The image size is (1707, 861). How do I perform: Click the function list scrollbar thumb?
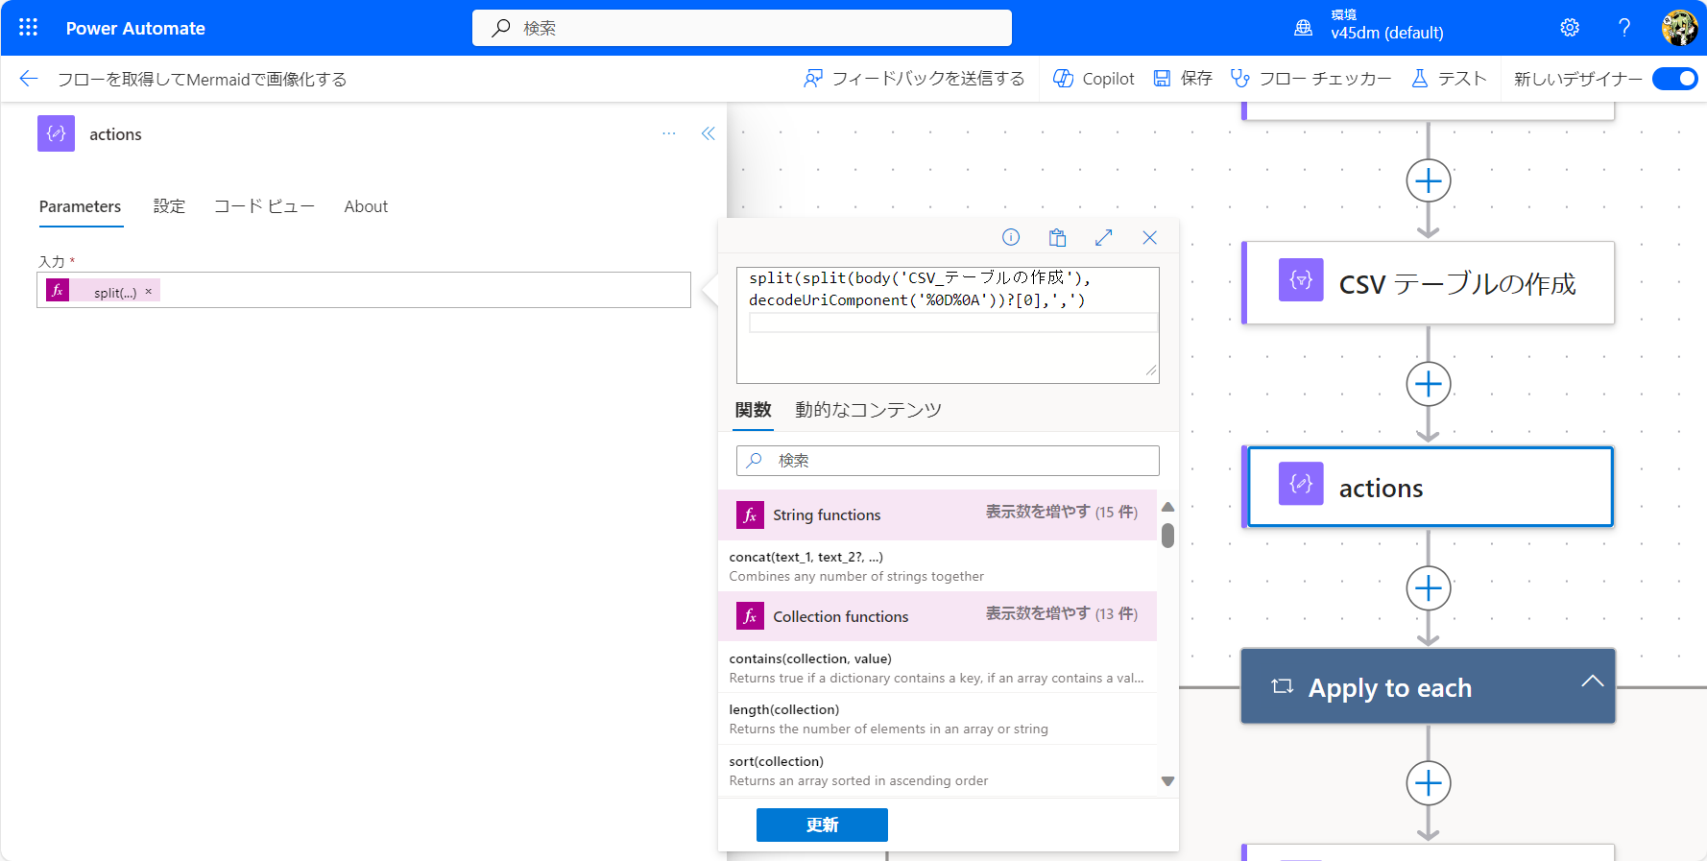[x=1168, y=536]
